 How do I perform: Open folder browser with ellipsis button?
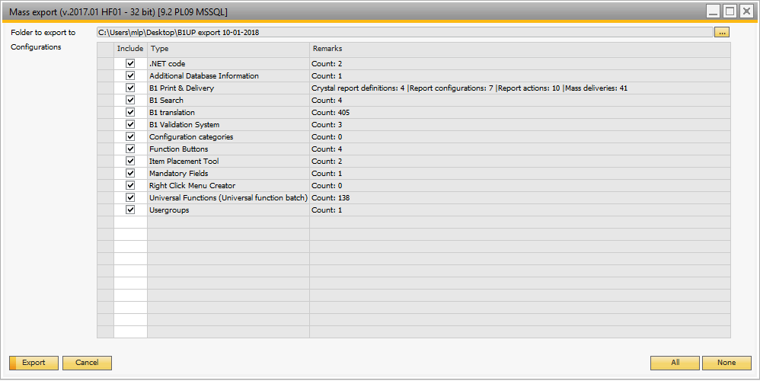pyautogui.click(x=722, y=33)
